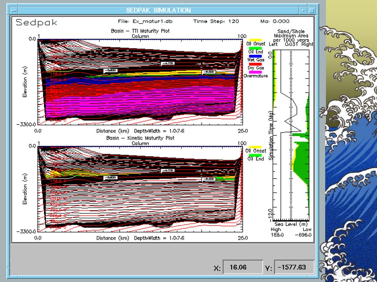Click the "Left" label above the side chart
The height and width of the screenshot is (282, 377).
point(273,44)
